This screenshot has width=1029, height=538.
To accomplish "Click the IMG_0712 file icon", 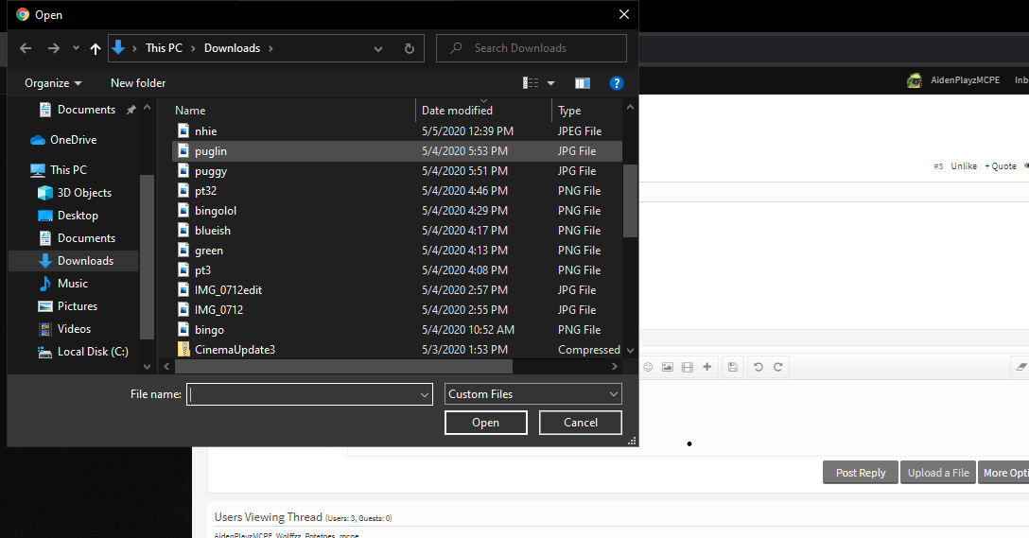I will click(x=183, y=310).
